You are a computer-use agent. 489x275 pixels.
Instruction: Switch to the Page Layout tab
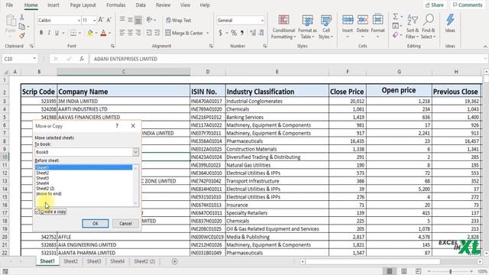click(83, 5)
